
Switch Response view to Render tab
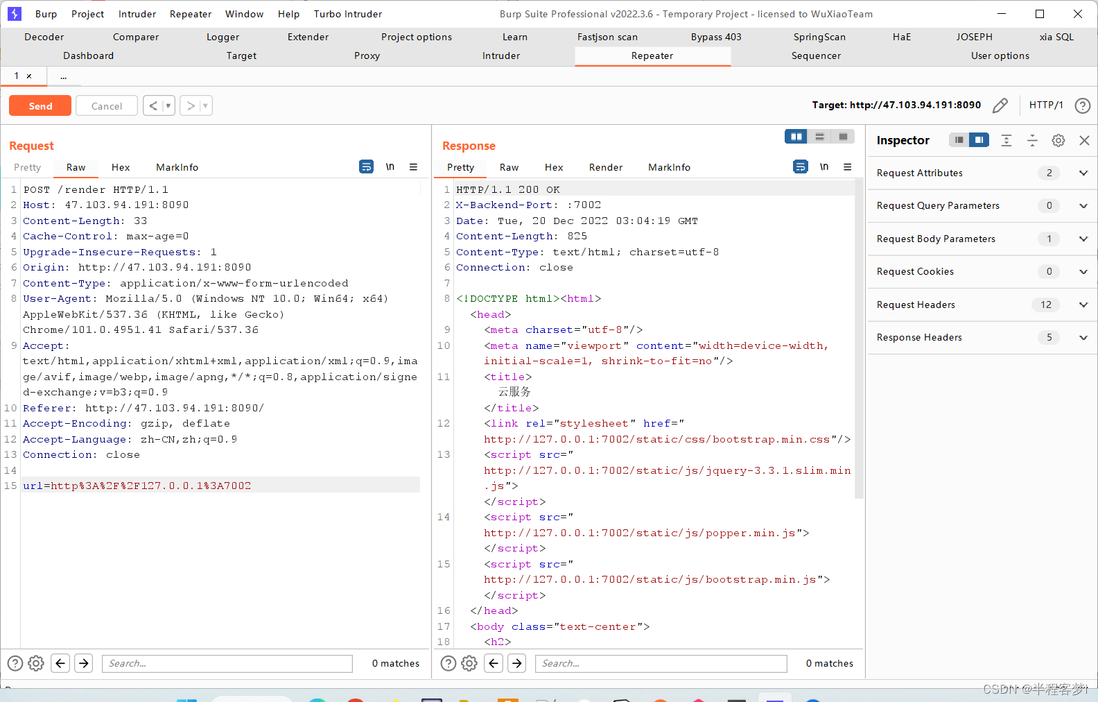(606, 167)
